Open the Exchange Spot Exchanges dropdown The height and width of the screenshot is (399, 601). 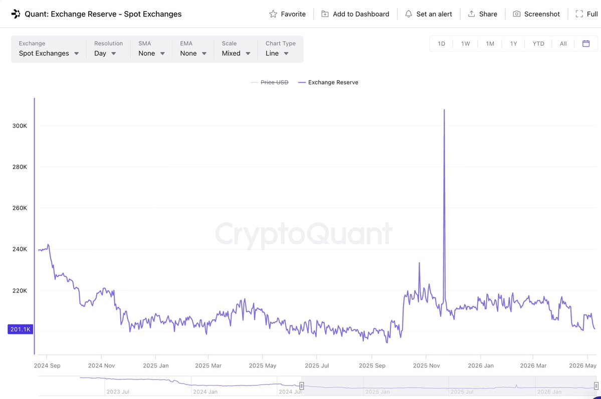[x=49, y=49]
